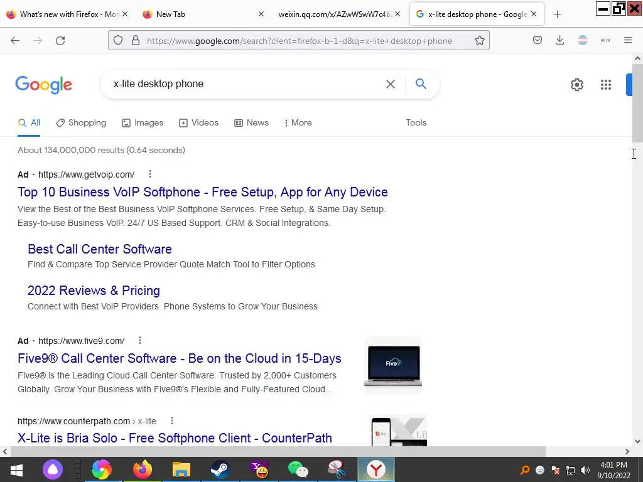This screenshot has height=482, width=643.
Task: Open Best Call Center Software link
Action: coord(100,249)
